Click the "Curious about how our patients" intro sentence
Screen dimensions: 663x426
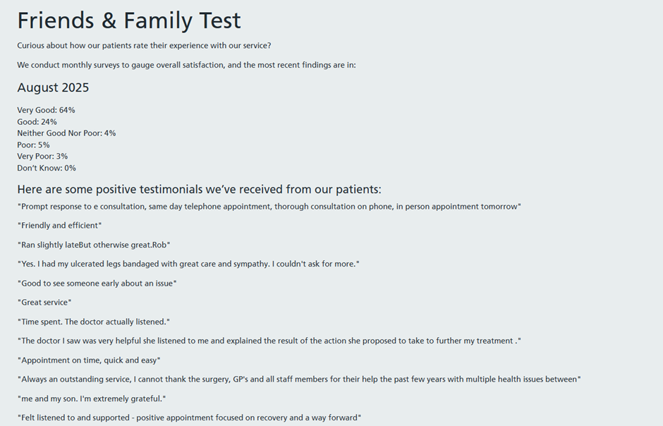click(144, 46)
